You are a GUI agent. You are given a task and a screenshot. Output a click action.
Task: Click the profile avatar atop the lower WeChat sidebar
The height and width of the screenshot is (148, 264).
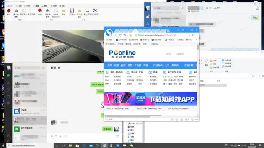(8, 68)
